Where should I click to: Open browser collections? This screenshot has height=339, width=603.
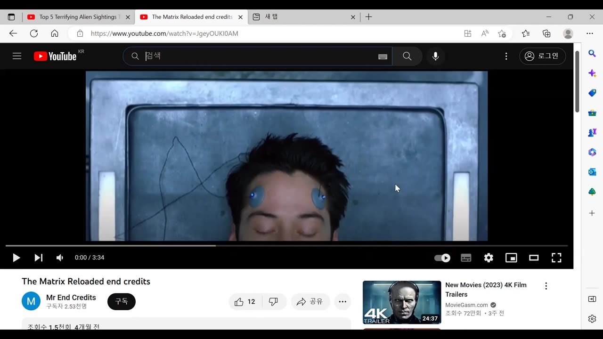546,33
